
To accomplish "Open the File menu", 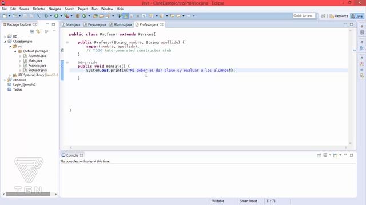I will point(4,9).
